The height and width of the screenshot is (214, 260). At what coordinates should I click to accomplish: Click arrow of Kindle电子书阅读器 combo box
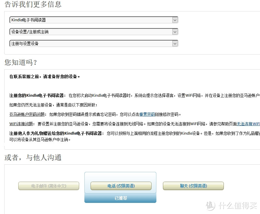[175, 20]
